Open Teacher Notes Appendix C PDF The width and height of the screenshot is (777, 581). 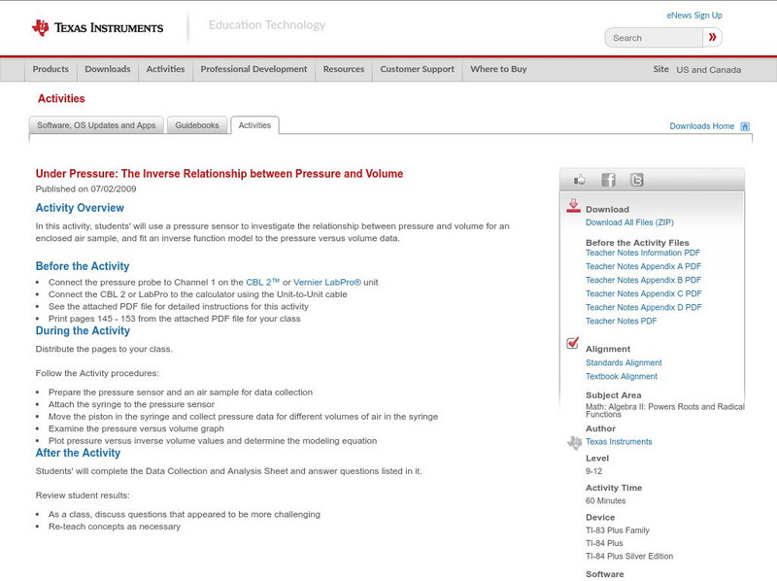tap(644, 294)
